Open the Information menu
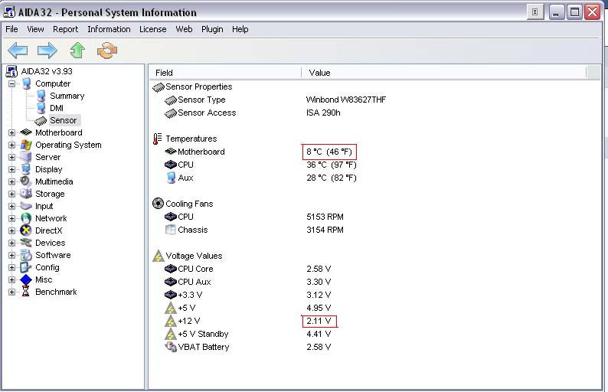This screenshot has height=392, width=608. pyautogui.click(x=109, y=29)
